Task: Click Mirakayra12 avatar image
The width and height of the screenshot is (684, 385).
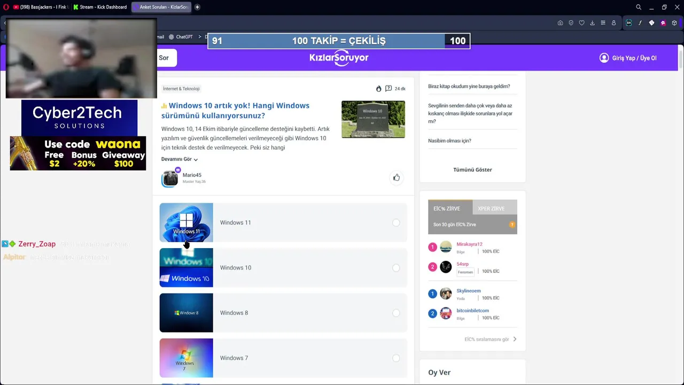Action: (446, 247)
